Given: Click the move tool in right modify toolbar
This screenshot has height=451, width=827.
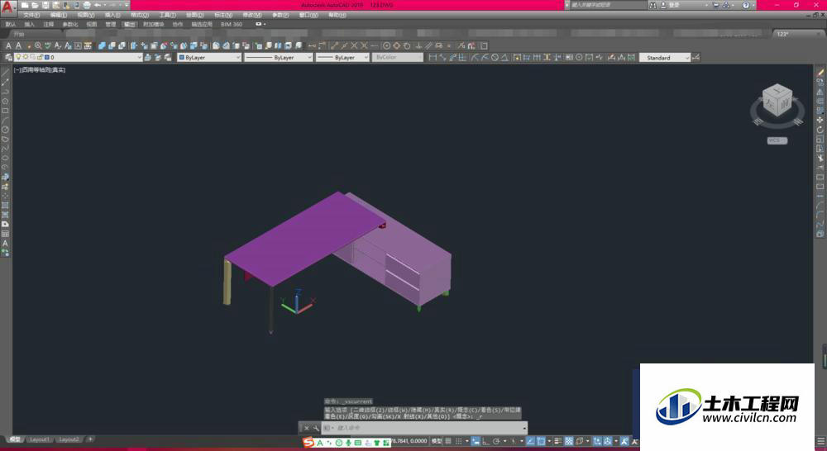Looking at the screenshot, I should 820,120.
